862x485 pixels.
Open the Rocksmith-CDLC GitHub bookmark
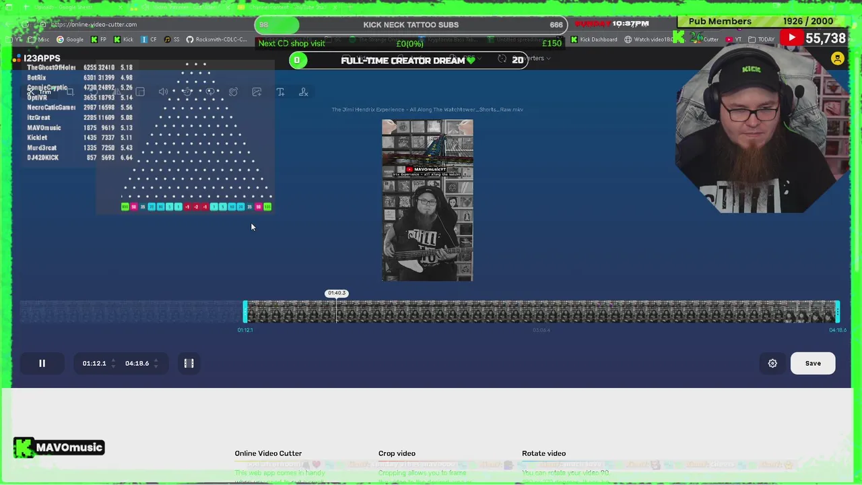point(217,39)
